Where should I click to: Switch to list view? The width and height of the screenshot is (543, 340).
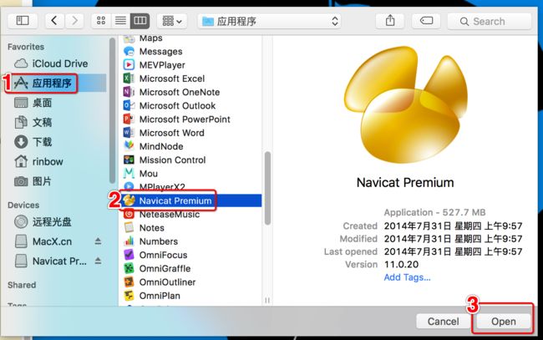(x=120, y=21)
